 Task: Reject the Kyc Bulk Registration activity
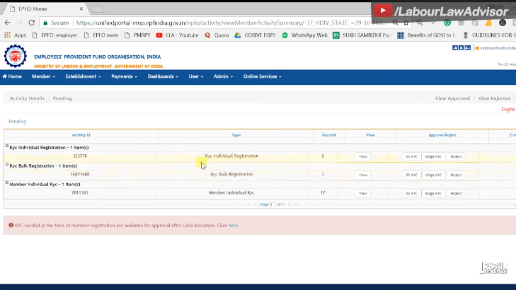[x=456, y=175]
